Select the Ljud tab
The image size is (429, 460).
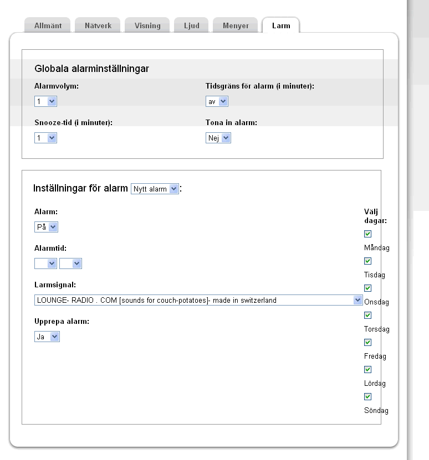click(x=191, y=25)
